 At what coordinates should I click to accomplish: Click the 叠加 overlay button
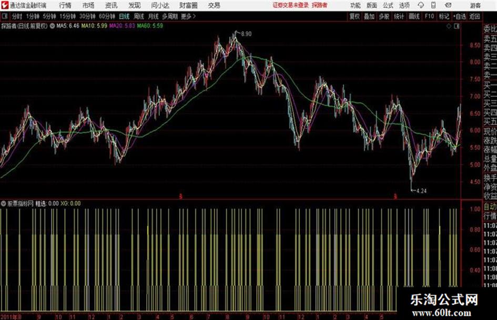pos(369,16)
